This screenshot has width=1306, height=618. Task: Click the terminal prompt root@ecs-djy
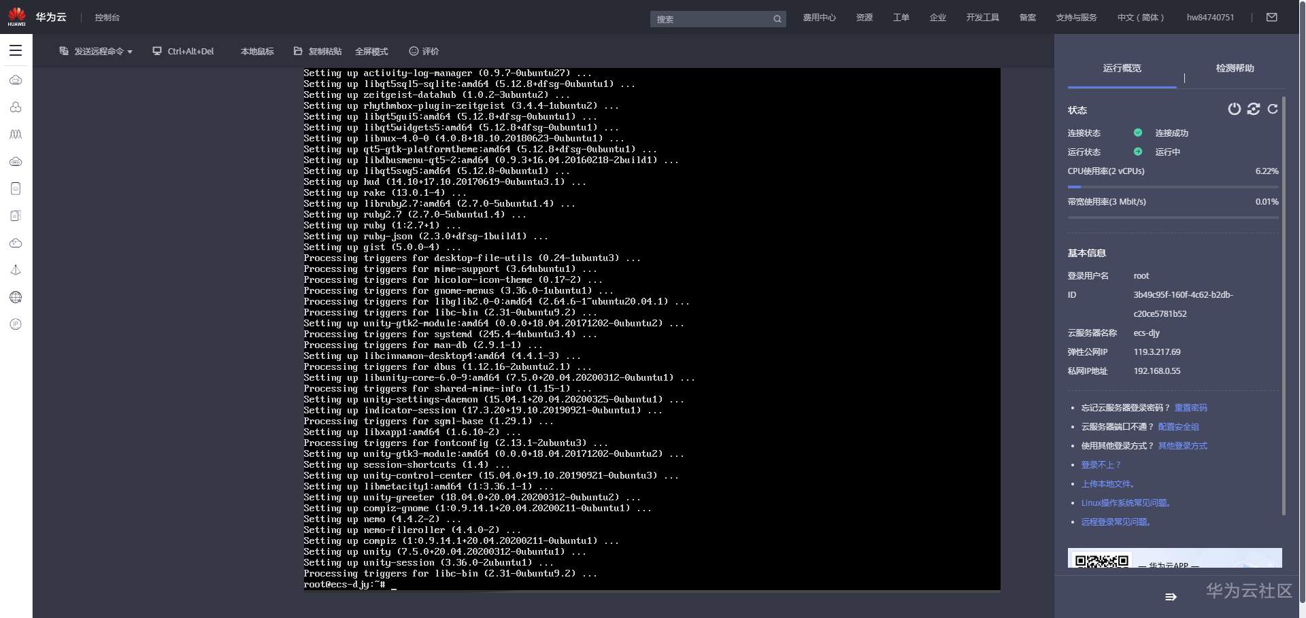click(x=344, y=585)
